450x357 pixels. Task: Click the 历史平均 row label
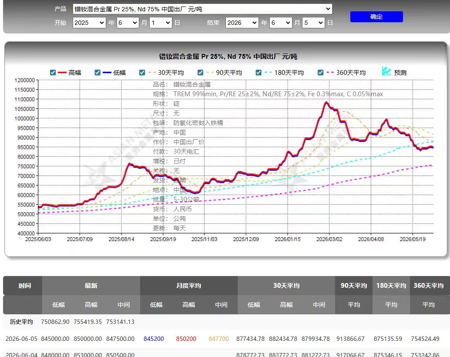pyautogui.click(x=21, y=322)
